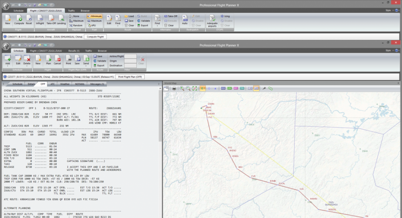Show next flight detail tabs arrow
The width and height of the screenshot is (402, 218).
pos(159,84)
